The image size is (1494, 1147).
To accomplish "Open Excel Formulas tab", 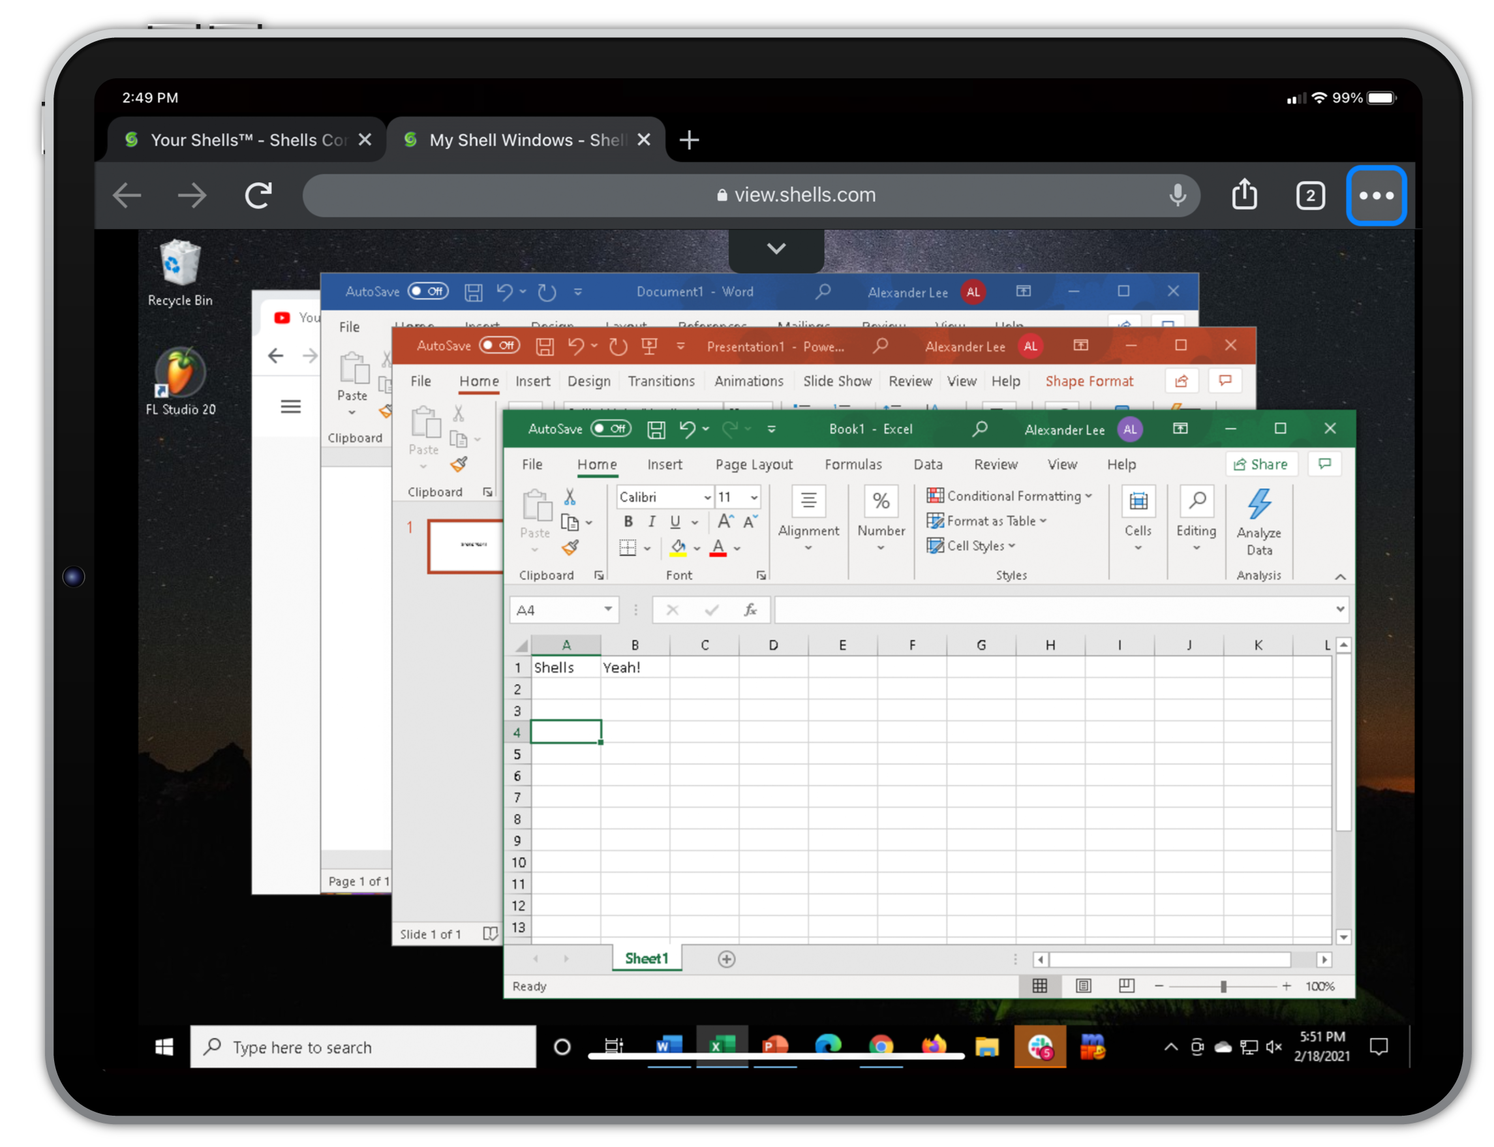I will point(853,465).
